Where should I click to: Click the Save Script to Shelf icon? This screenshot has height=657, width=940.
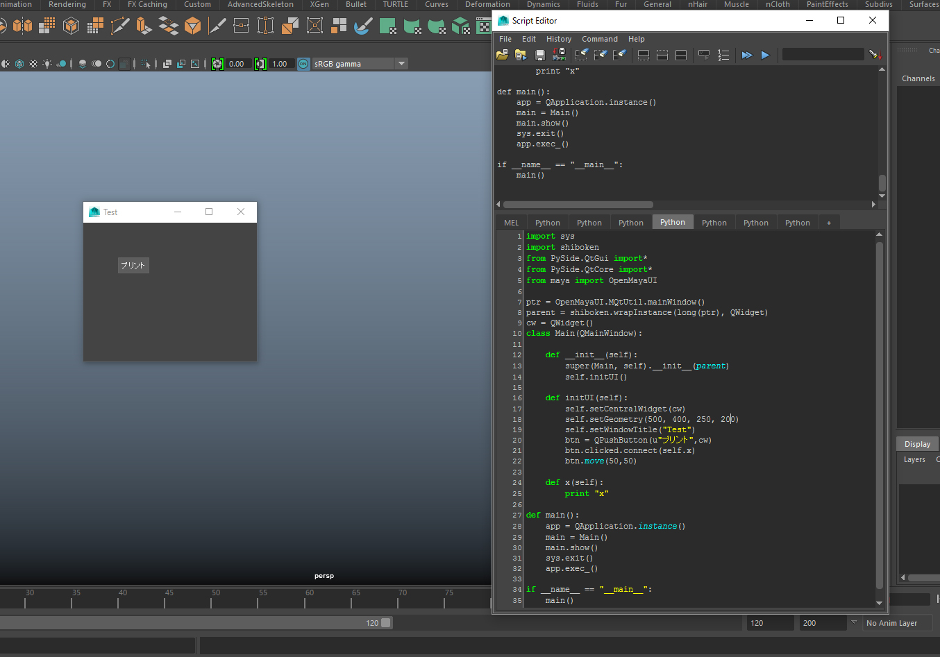click(x=559, y=55)
